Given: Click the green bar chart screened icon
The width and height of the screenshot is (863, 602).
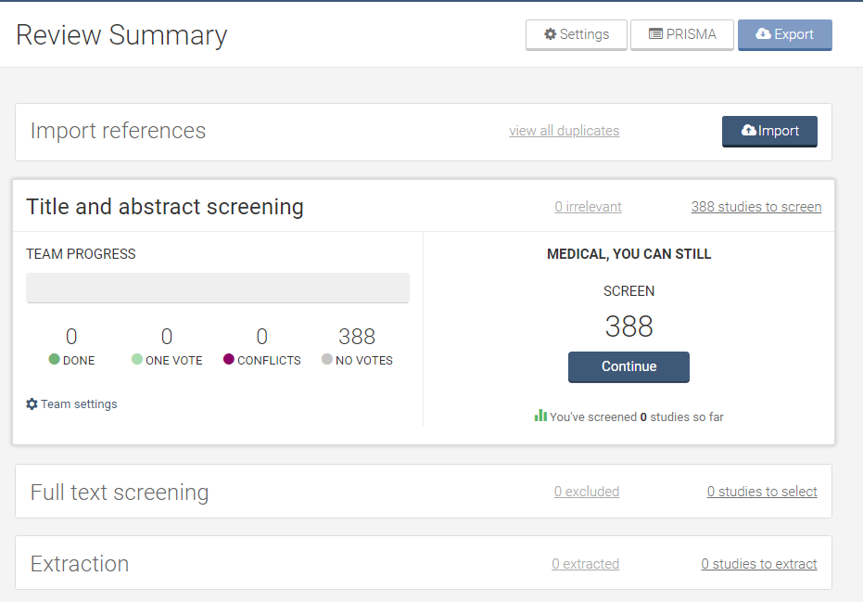Looking at the screenshot, I should point(540,416).
